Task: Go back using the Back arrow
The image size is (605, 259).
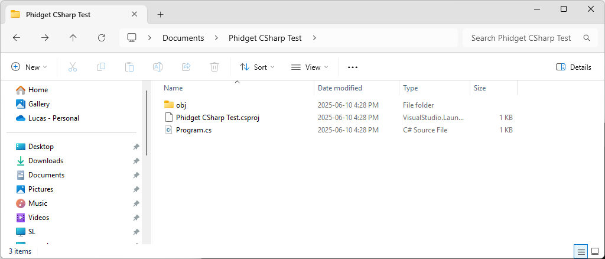Action: click(17, 38)
